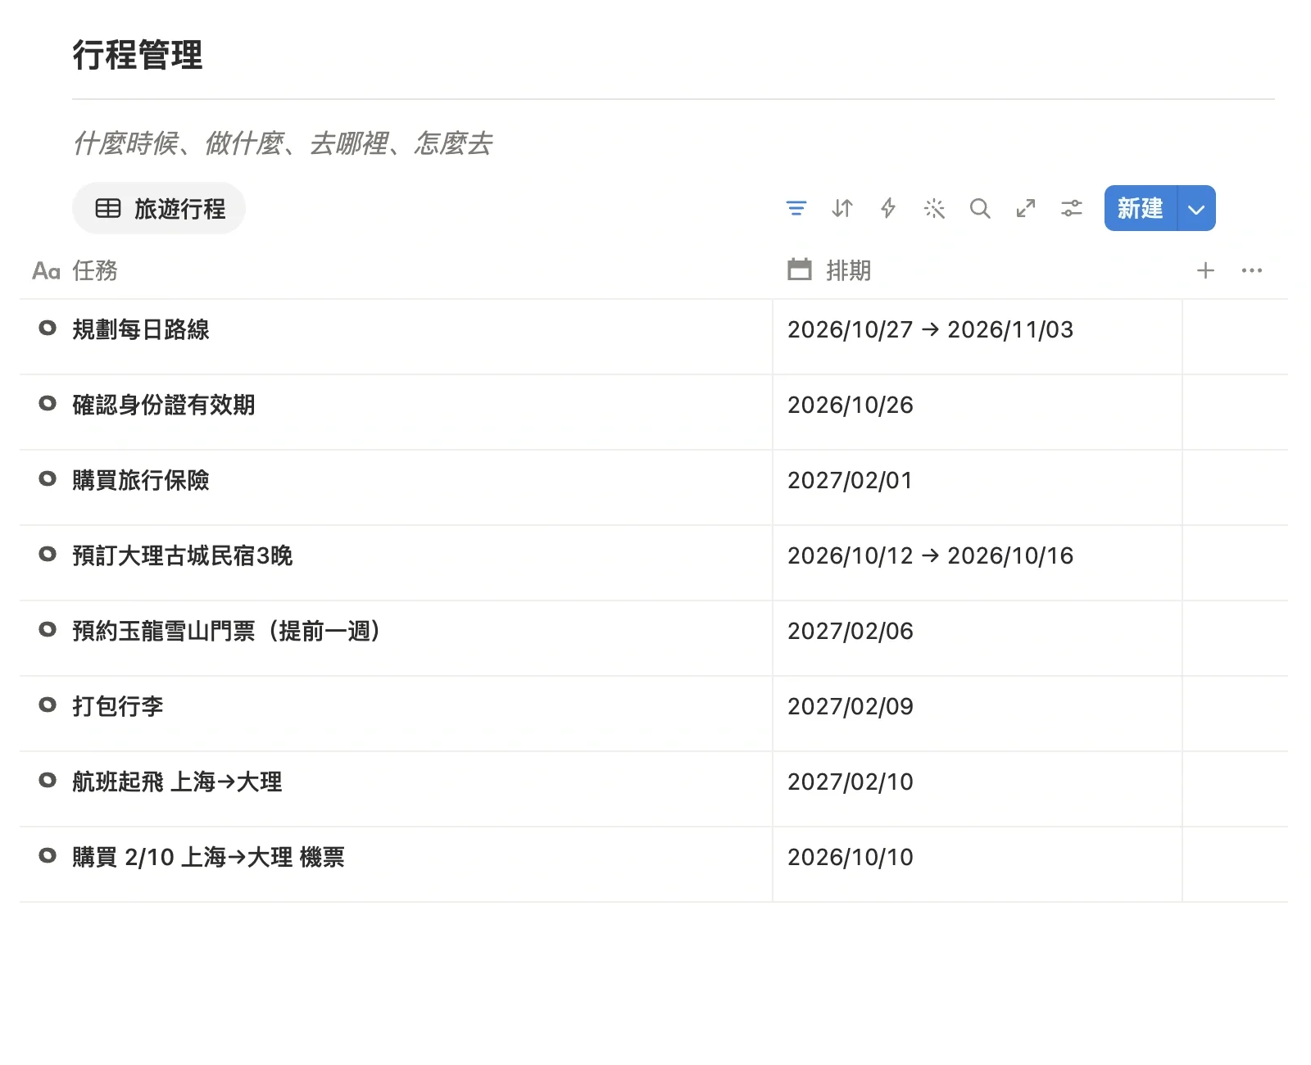Click the AI sparkle icon
This screenshot has height=1065, width=1311.
(x=934, y=208)
